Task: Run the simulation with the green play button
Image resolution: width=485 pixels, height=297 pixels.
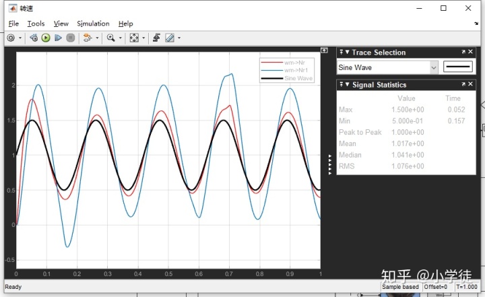Action: pos(46,38)
